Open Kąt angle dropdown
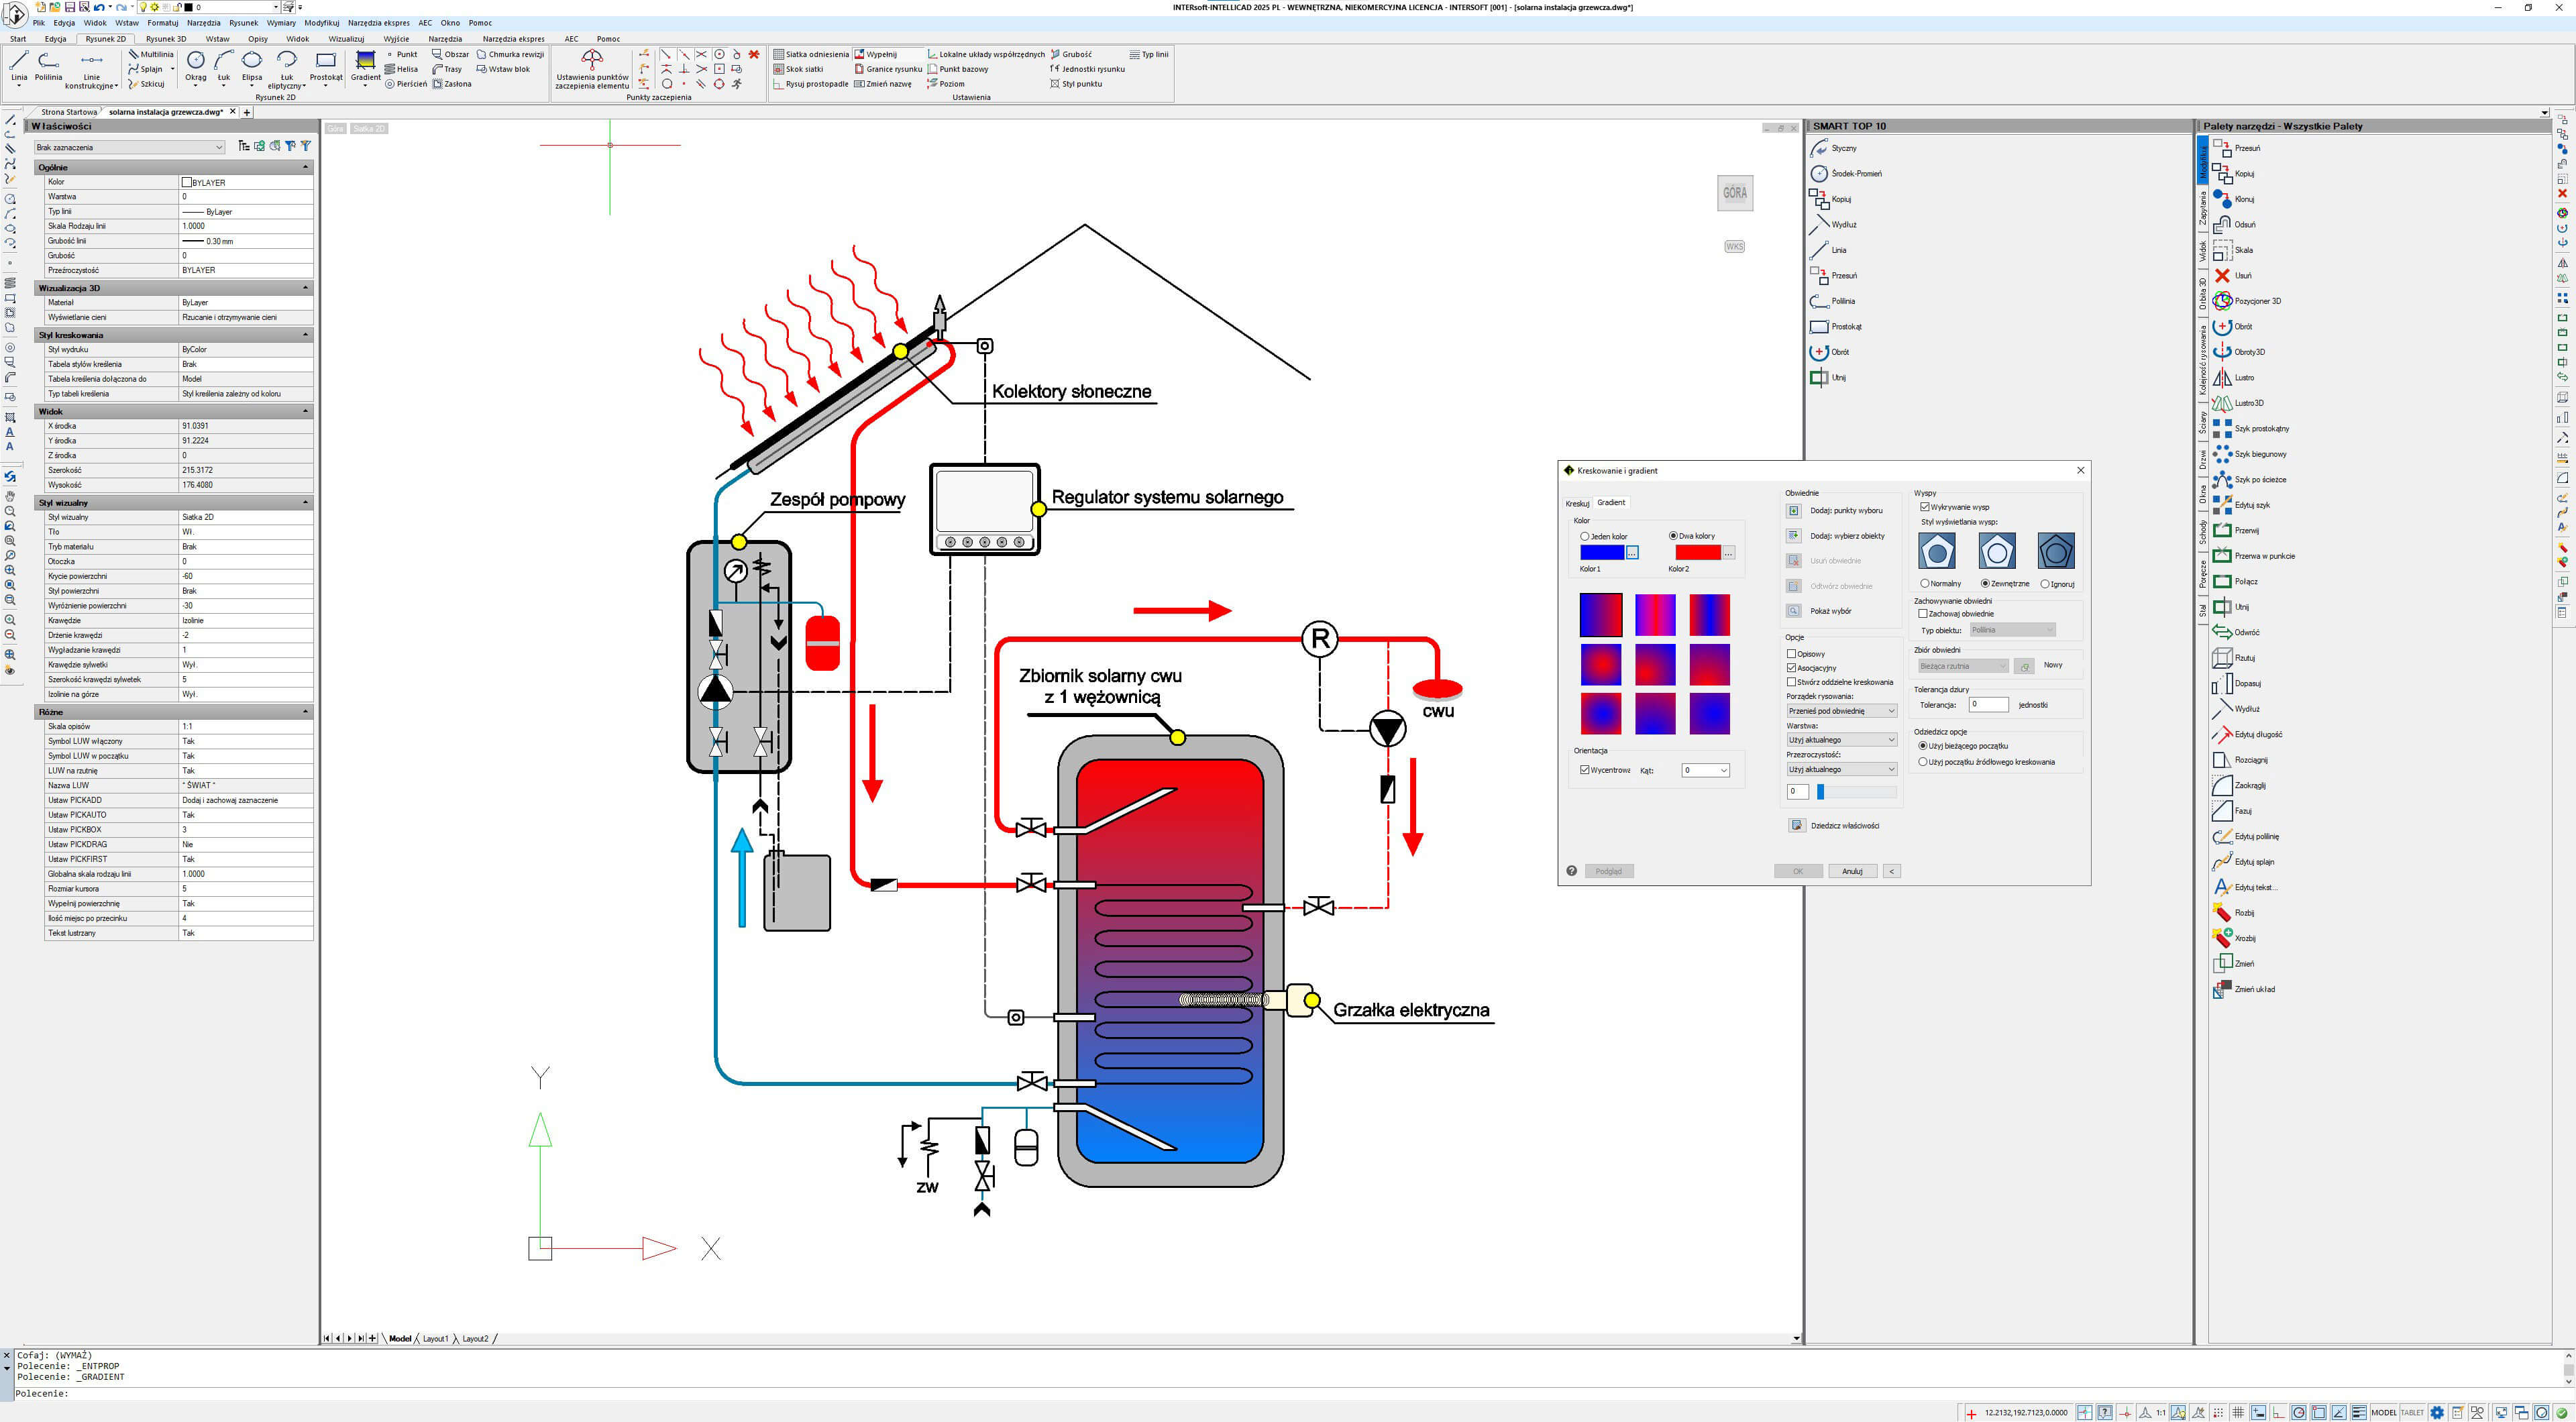This screenshot has width=2576, height=1422. [1705, 770]
